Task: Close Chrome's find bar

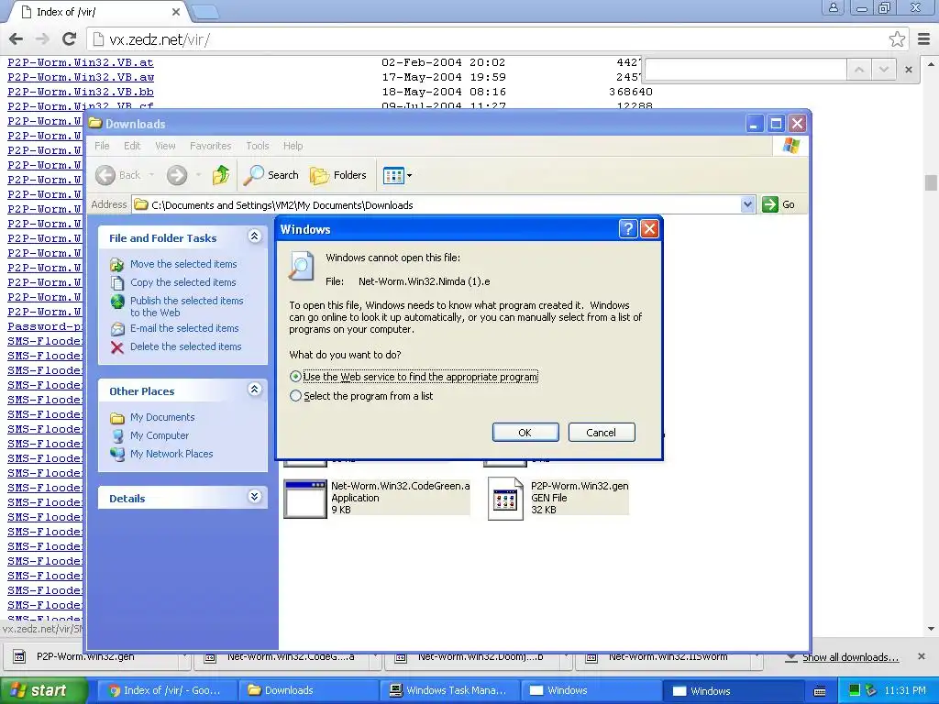Action: pos(909,70)
